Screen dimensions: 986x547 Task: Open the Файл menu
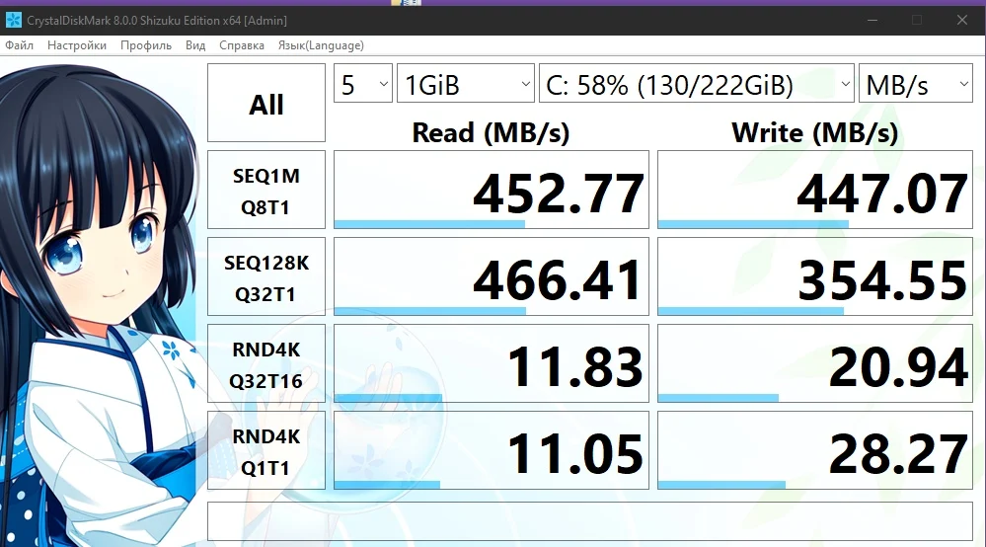[20, 45]
